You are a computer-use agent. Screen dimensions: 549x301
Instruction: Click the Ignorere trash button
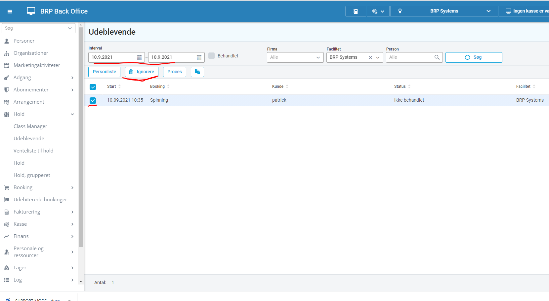coord(142,72)
